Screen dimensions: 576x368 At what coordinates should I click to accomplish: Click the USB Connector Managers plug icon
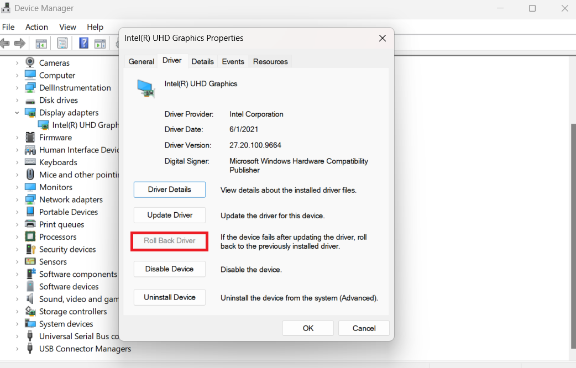click(x=30, y=348)
